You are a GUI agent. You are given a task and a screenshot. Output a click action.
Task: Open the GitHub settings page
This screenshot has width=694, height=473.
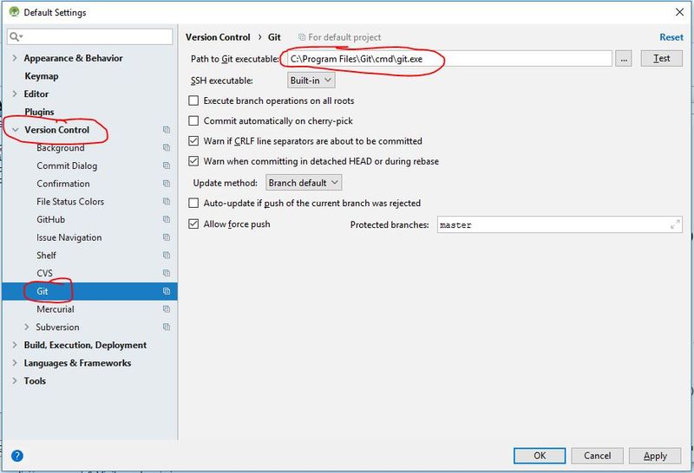51,219
